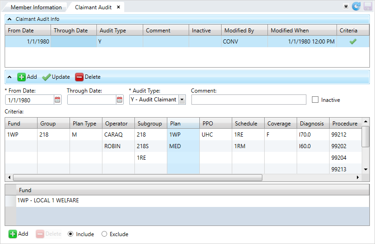Click the green Add button in toolbar

(x=27, y=77)
